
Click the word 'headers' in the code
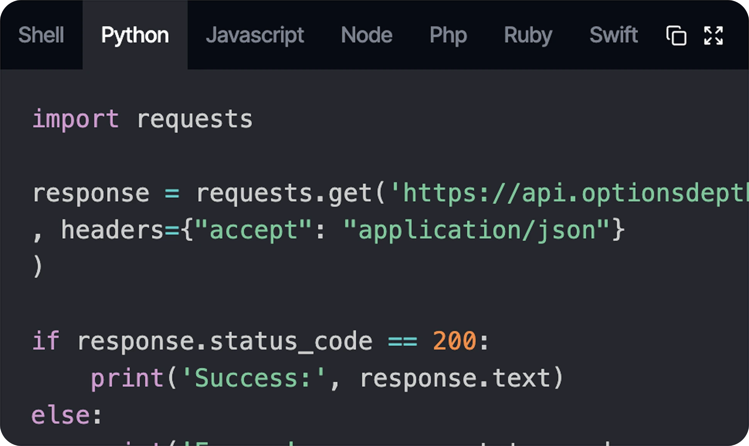[112, 230]
